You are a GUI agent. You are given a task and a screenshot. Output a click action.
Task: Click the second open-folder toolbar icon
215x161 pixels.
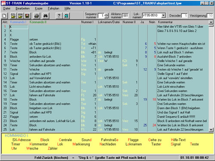click(x=20, y=15)
